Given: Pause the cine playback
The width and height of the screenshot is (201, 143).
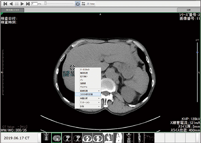Looking at the screenshot, I should pyautogui.click(x=16, y=4).
